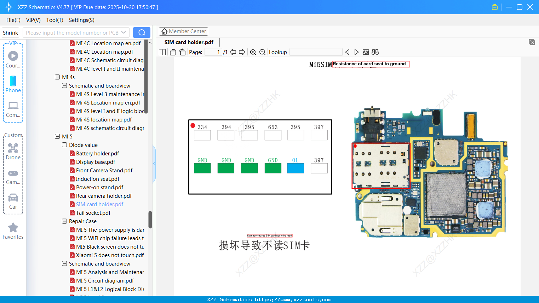
Task: Click the Abi text match icon
Action: click(x=366, y=52)
